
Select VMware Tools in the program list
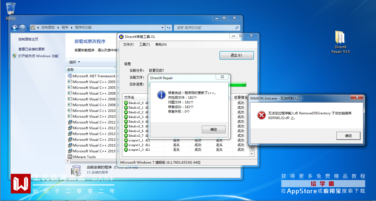pos(84,157)
